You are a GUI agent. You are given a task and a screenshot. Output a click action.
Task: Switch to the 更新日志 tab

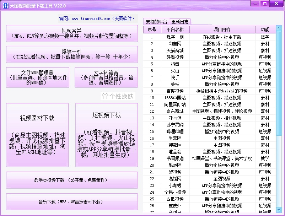(180, 22)
